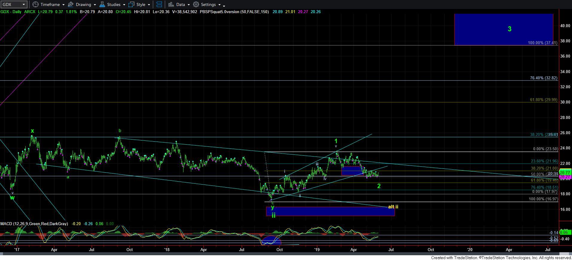This screenshot has height=260, width=572.
Task: Click the blue window-linking icon
Action: coord(159,4)
